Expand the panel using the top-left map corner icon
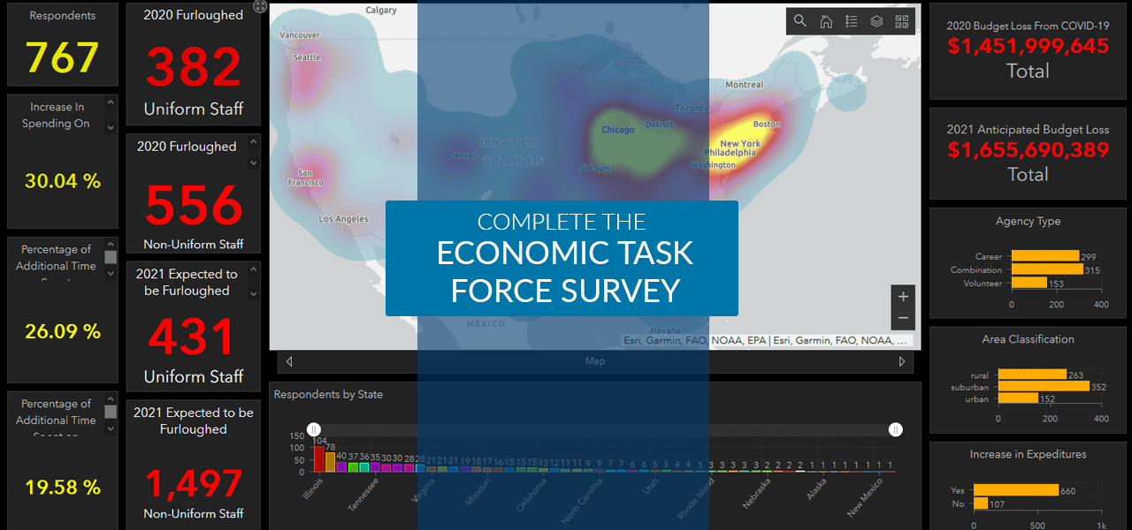1132x530 pixels. [x=259, y=6]
